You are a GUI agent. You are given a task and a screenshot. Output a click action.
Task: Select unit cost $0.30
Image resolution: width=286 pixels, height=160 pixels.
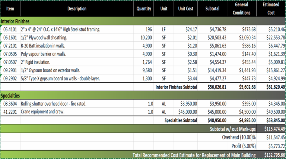pyautogui.click(x=192, y=54)
